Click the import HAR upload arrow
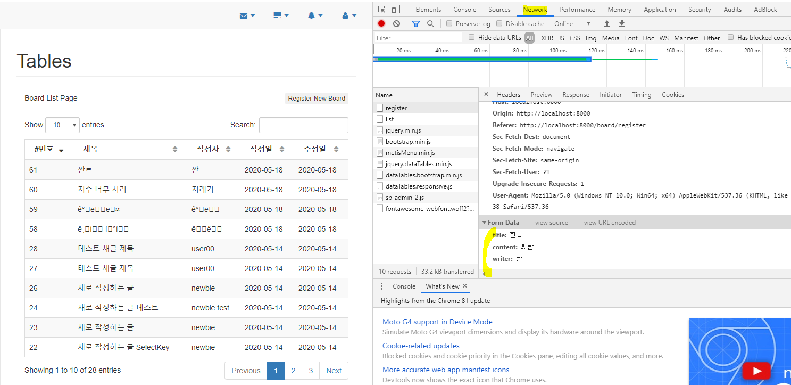 tap(606, 23)
